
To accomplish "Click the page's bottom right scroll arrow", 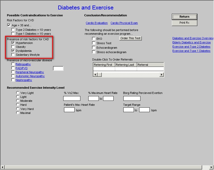I will [x=211, y=167].
